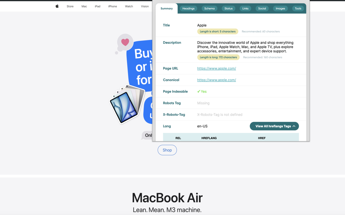Click the Lang label
Image resolution: width=345 pixels, height=215 pixels.
(167, 126)
